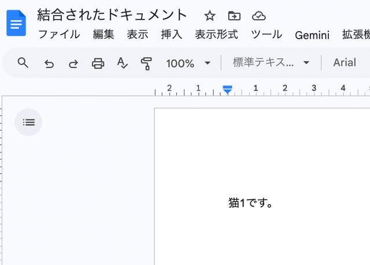Open the 表示形式 menu

pos(216,35)
